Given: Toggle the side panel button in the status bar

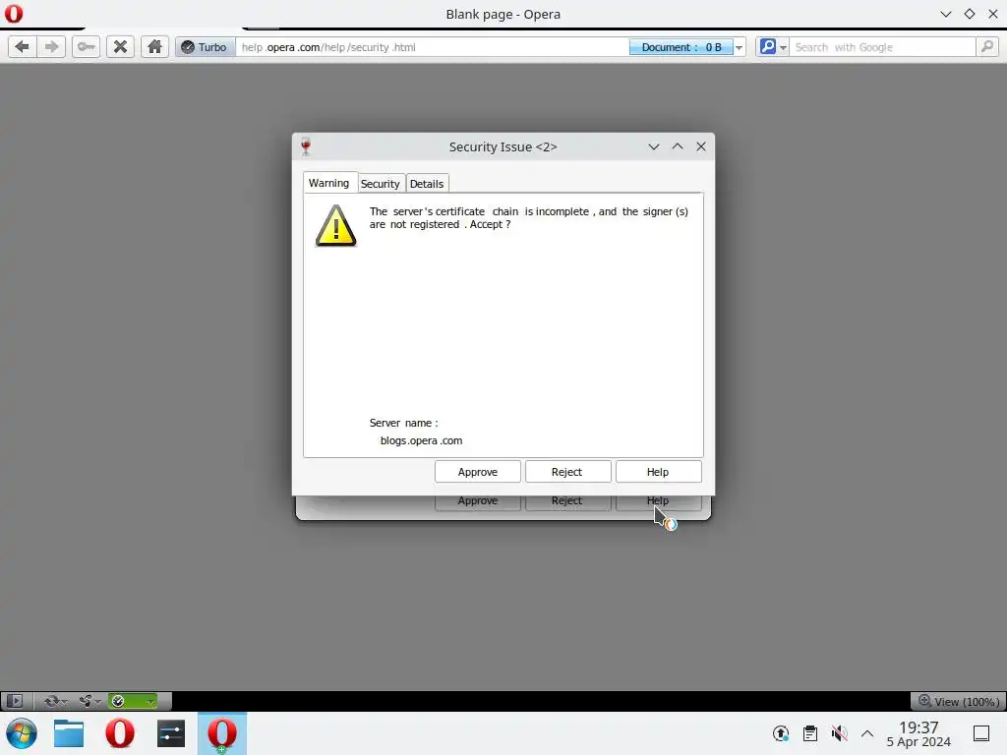Looking at the screenshot, I should point(15,700).
